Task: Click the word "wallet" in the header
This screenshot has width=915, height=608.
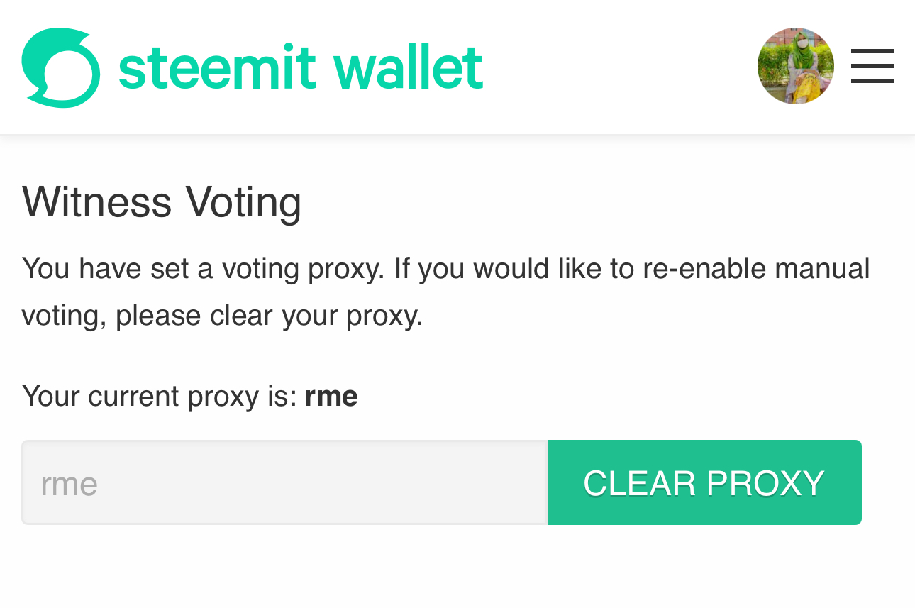Action: pos(408,67)
